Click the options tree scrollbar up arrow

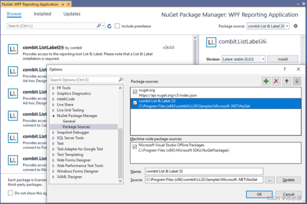coord(120,88)
